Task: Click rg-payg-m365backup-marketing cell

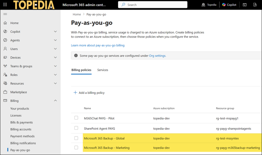Action: pos(238,148)
